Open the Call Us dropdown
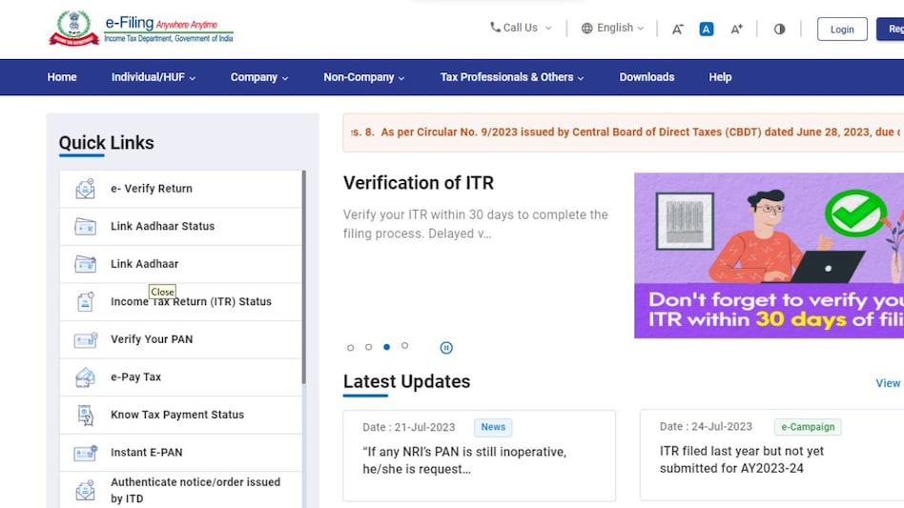This screenshot has width=904, height=508. 521,28
